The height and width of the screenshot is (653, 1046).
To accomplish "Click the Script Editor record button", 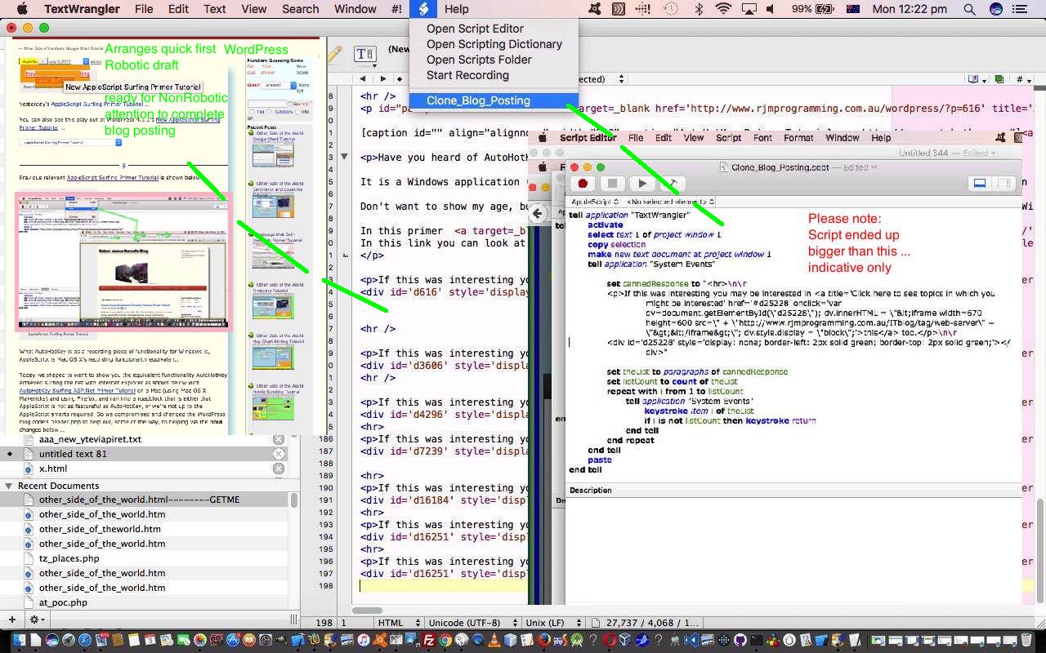I will 583,184.
